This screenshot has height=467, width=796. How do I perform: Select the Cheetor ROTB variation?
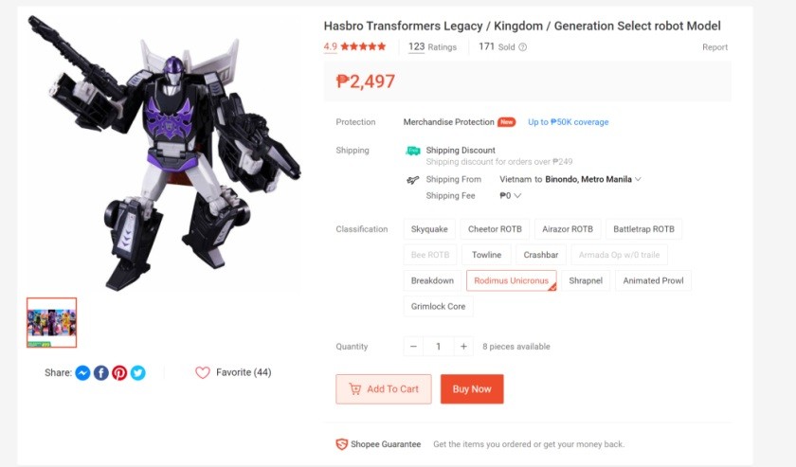pyautogui.click(x=495, y=229)
